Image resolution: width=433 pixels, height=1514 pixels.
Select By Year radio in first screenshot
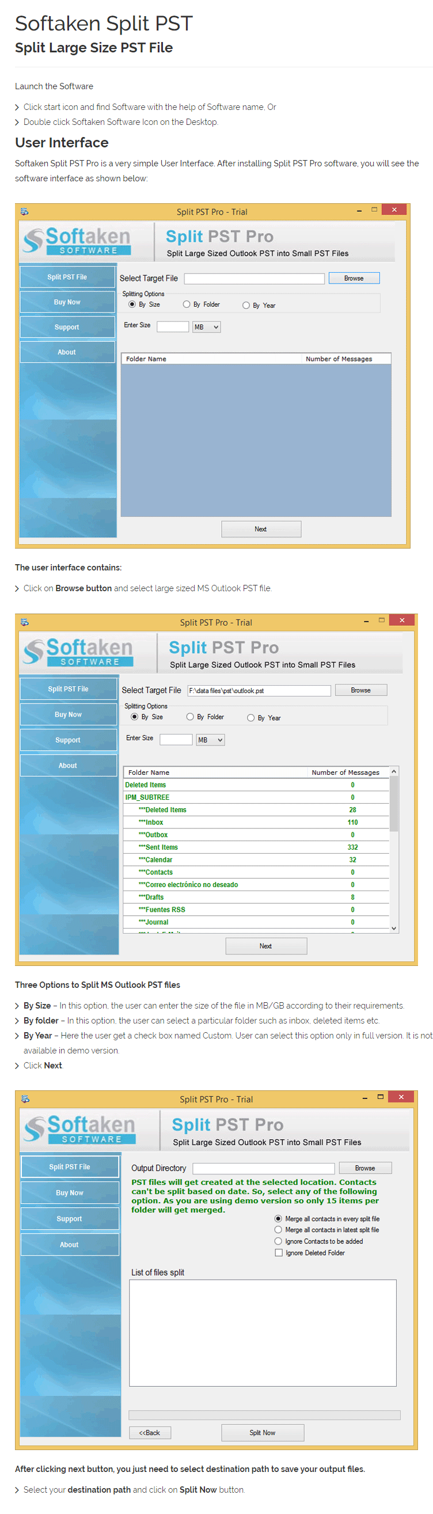pos(246,306)
